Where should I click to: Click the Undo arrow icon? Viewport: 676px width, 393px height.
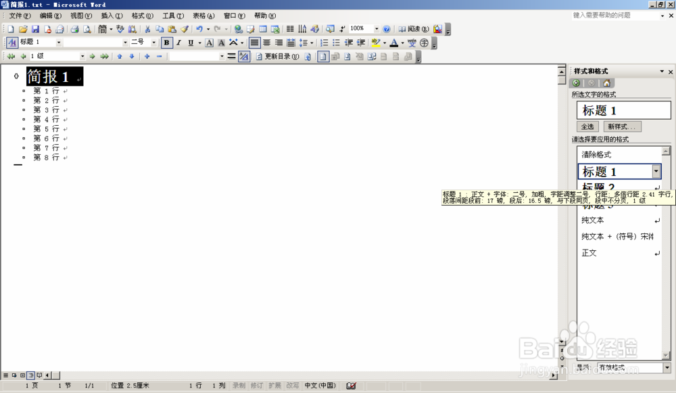[x=199, y=28]
